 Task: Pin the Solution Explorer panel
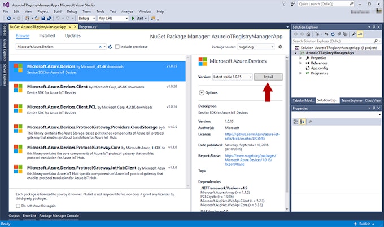pyautogui.click(x=374, y=27)
